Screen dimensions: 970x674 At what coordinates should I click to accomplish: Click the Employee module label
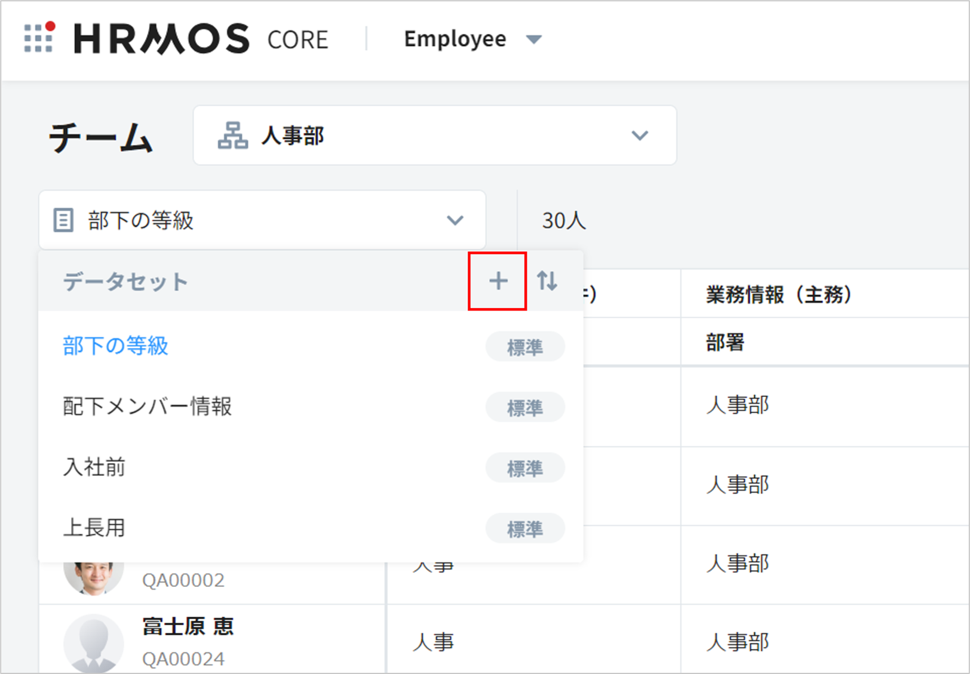click(x=455, y=39)
